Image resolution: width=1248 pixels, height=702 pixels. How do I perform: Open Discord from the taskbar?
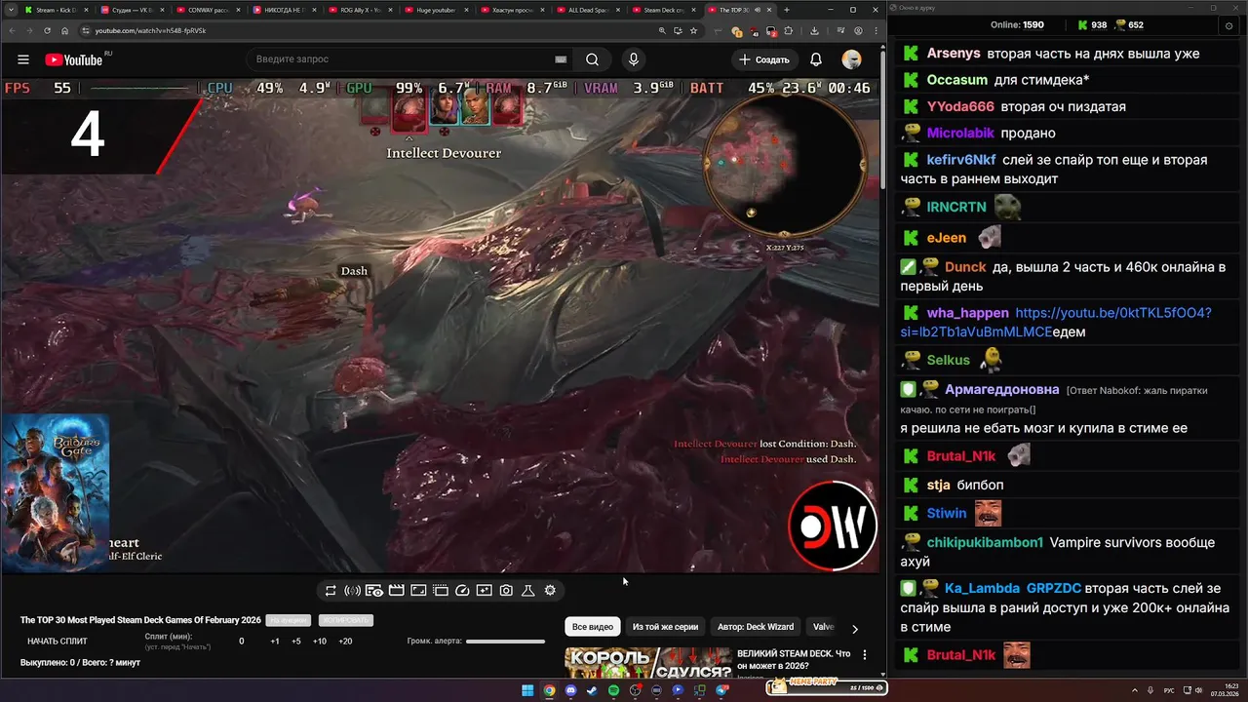(570, 690)
